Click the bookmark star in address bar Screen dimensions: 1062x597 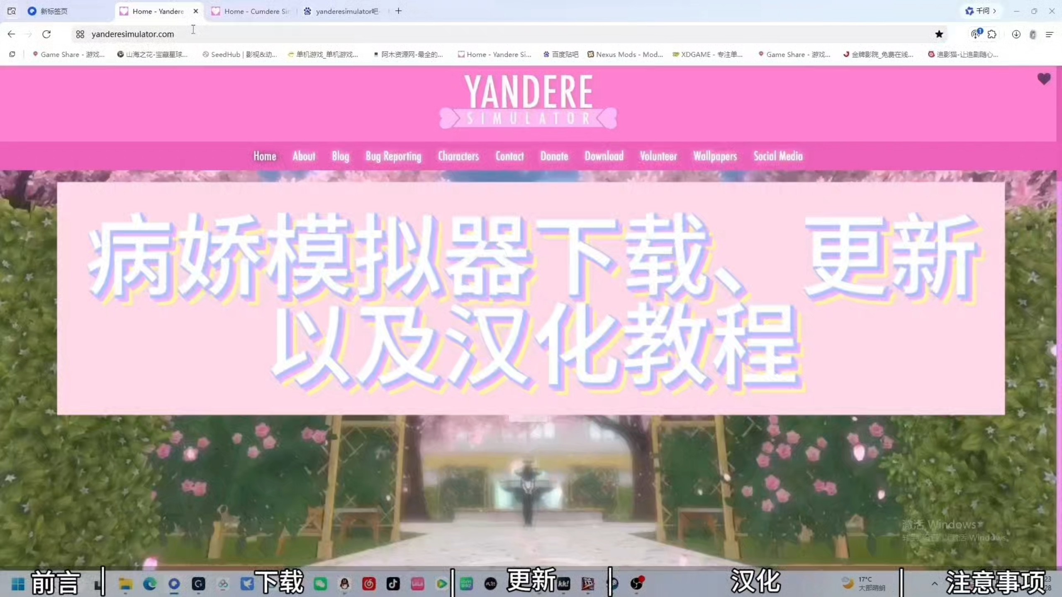coord(939,34)
